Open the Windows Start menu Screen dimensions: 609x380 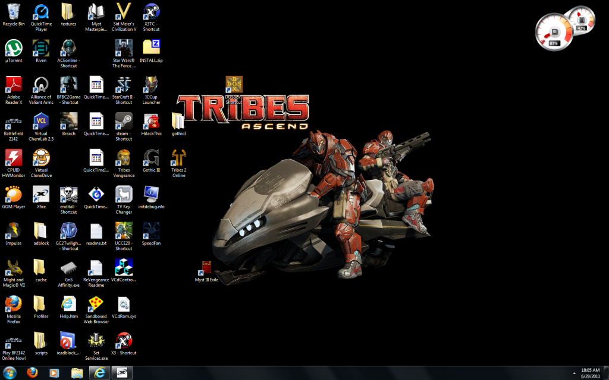pos(10,373)
